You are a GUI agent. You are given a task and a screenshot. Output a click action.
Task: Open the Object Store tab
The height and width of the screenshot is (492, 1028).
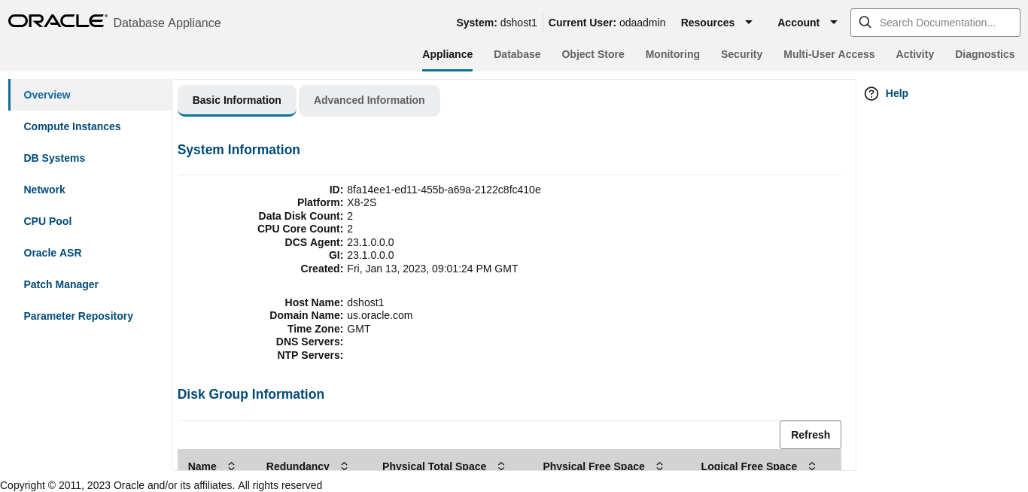[x=593, y=54]
